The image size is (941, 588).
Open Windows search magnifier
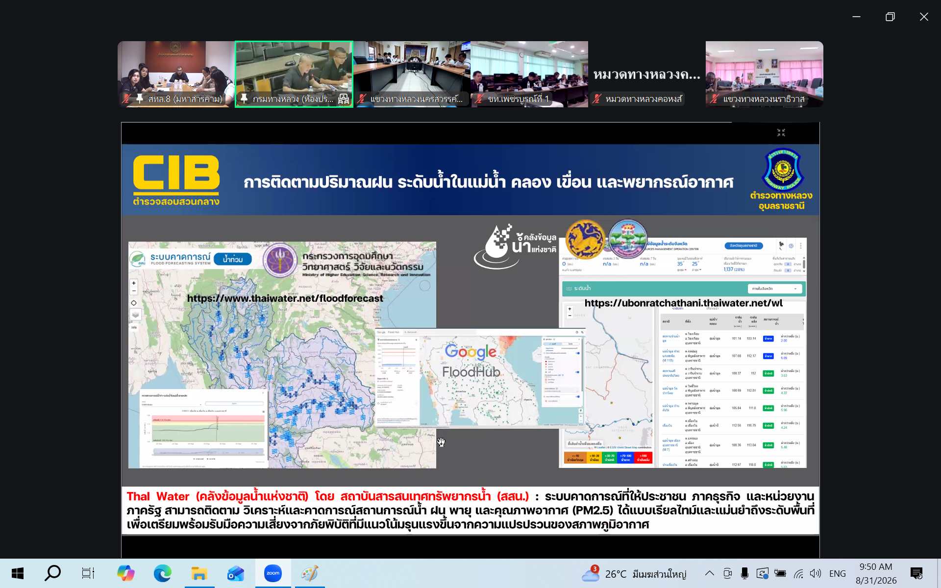(x=52, y=573)
